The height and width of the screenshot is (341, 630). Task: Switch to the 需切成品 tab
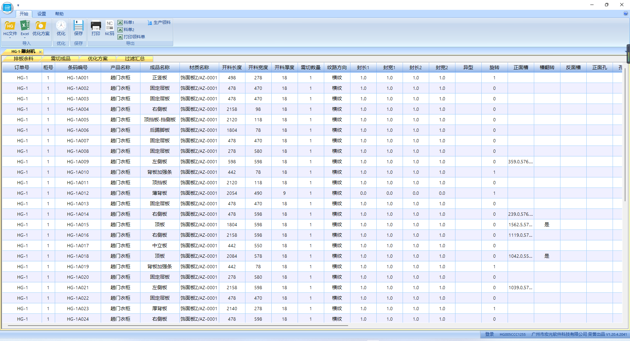coord(61,59)
